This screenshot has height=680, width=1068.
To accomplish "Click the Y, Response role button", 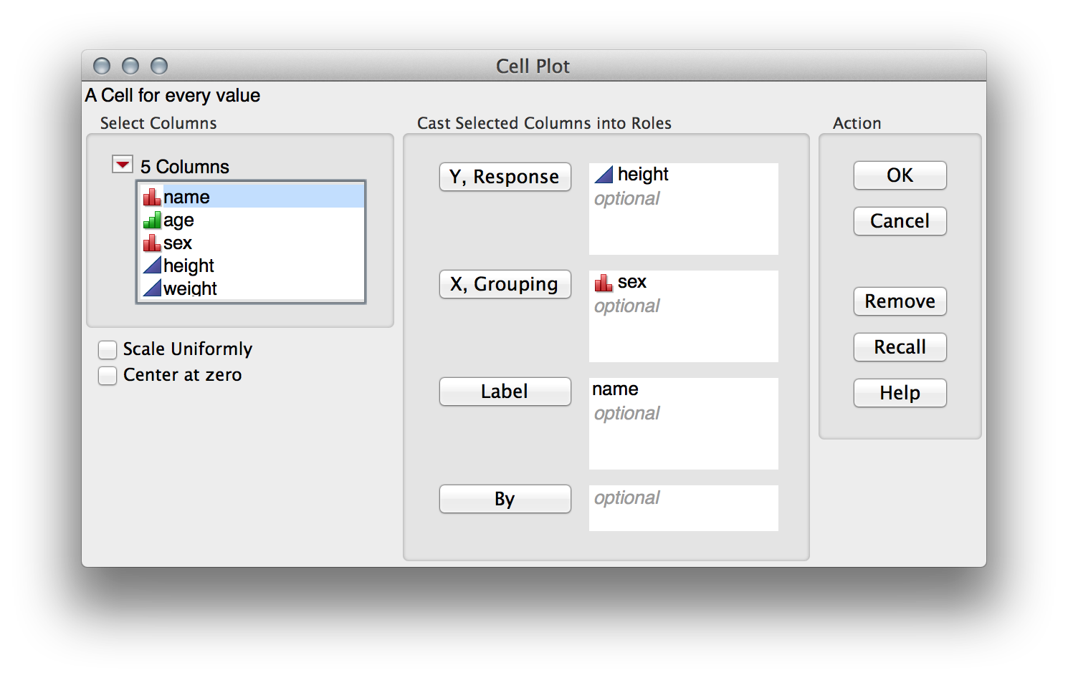I will point(505,177).
